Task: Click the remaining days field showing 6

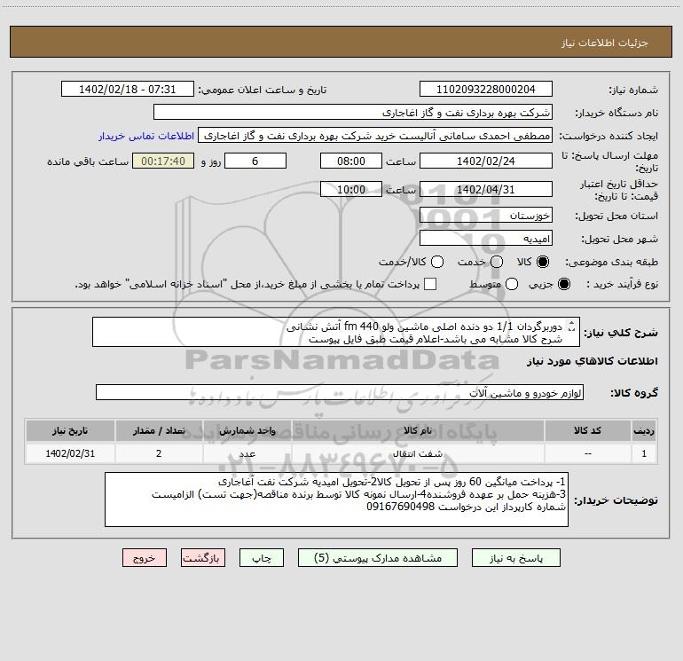Action: pos(255,161)
